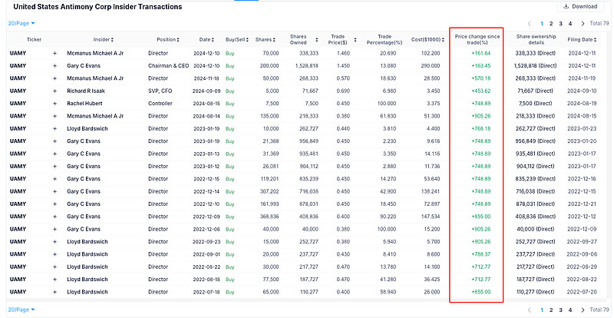Expand the 2022-09-23 Lloyd Bardswich row

click(54, 241)
